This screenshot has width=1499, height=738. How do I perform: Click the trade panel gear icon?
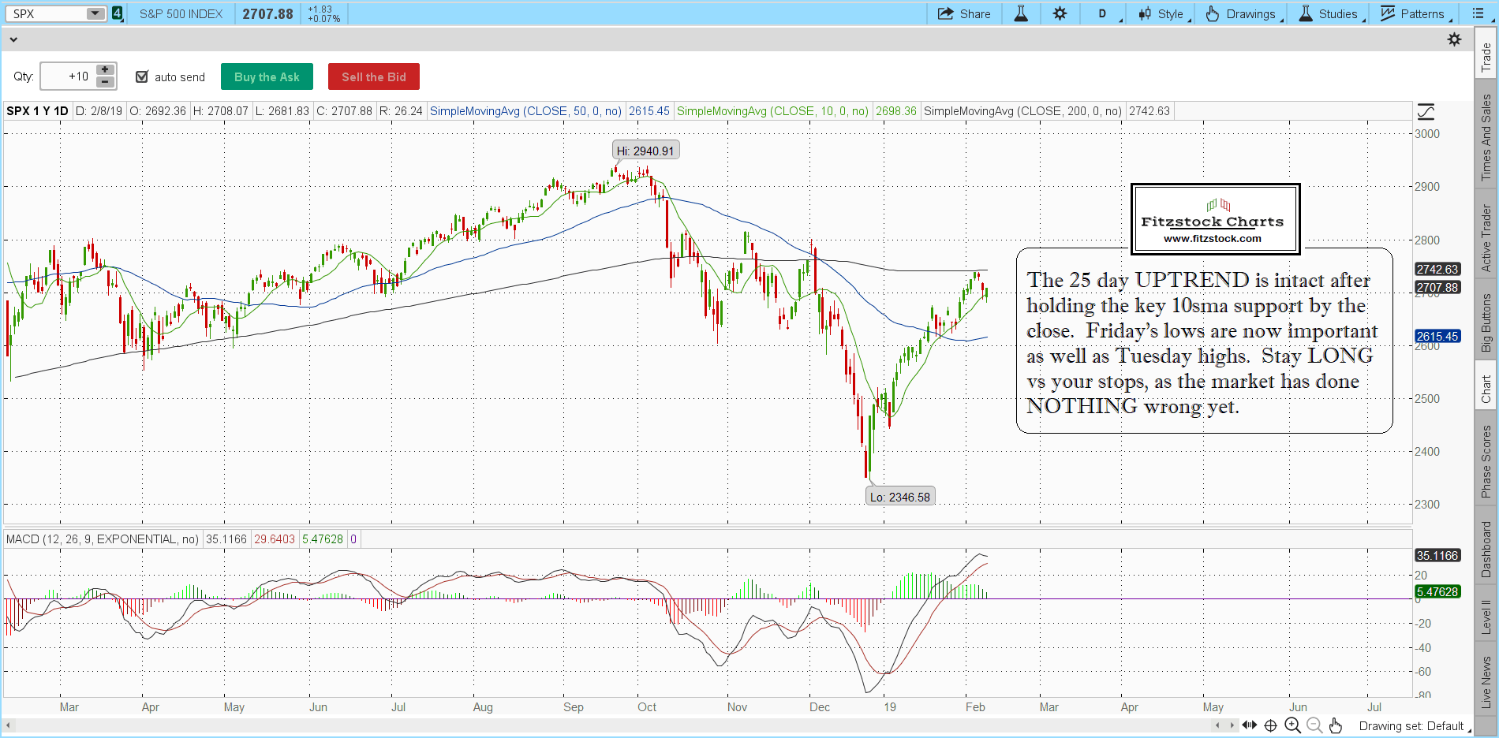1454,39
